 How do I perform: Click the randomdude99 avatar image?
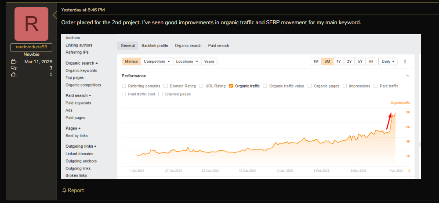click(x=31, y=24)
